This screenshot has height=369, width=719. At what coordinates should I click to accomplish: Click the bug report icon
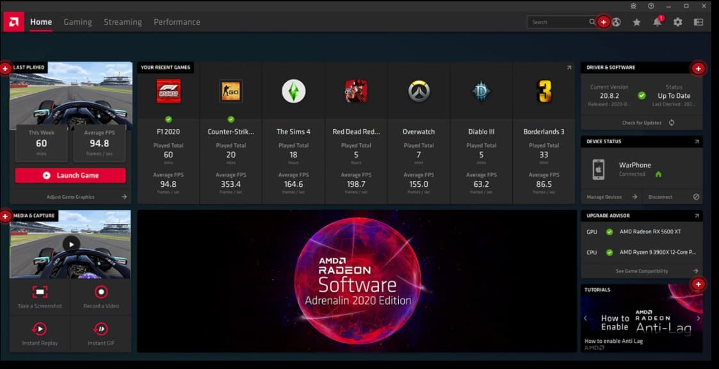point(633,6)
